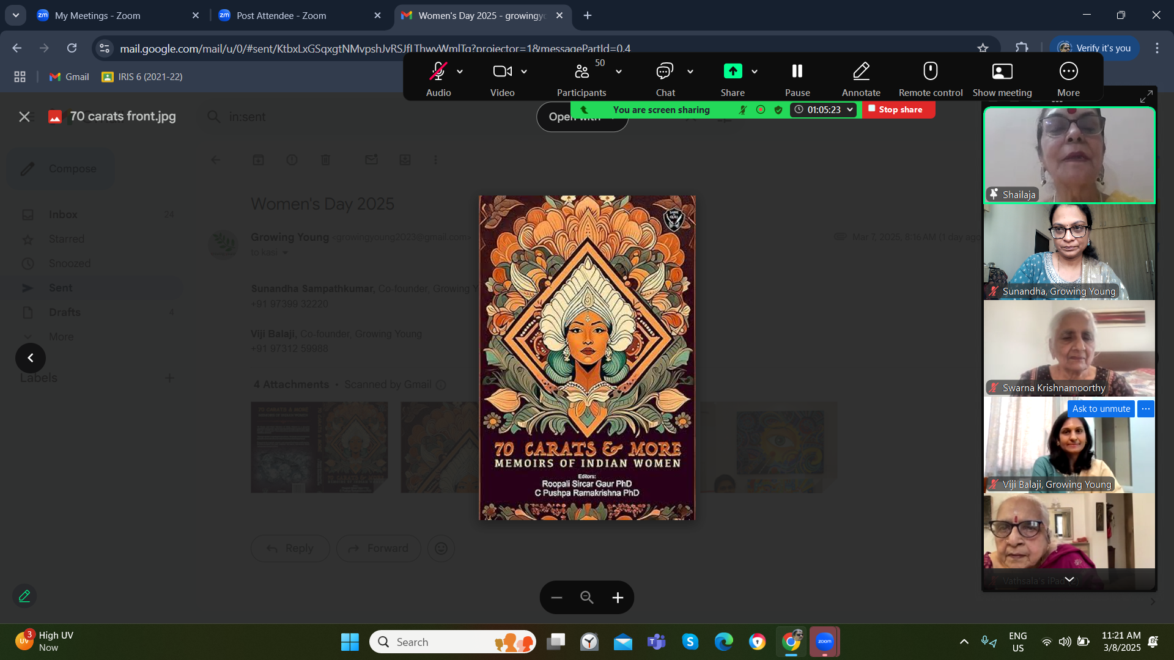The height and width of the screenshot is (660, 1174).
Task: Open Remote control in Zoom toolbar
Action: (930, 72)
